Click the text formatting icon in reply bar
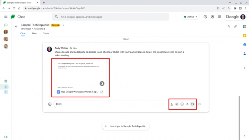This screenshot has height=140, width=249. click(x=172, y=104)
